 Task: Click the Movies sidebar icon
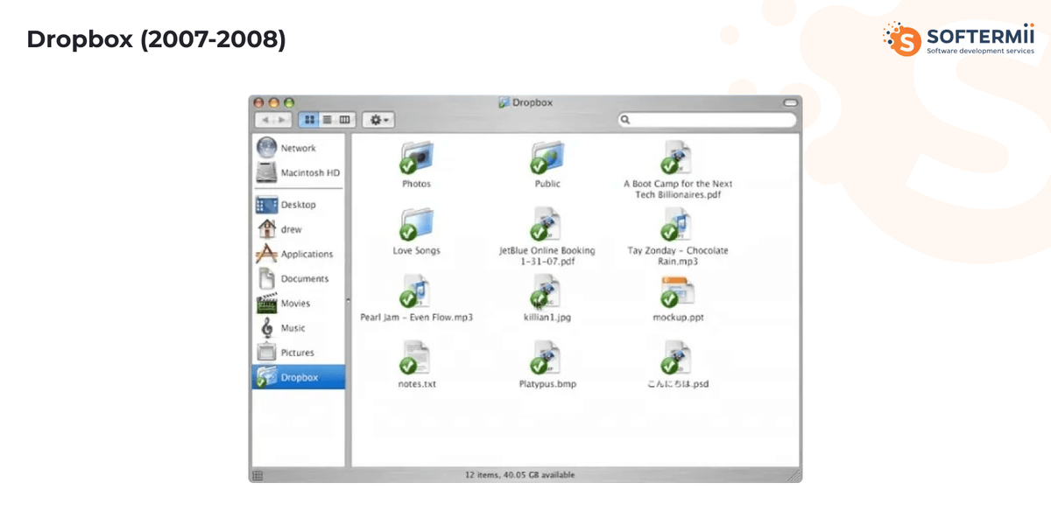click(x=266, y=304)
